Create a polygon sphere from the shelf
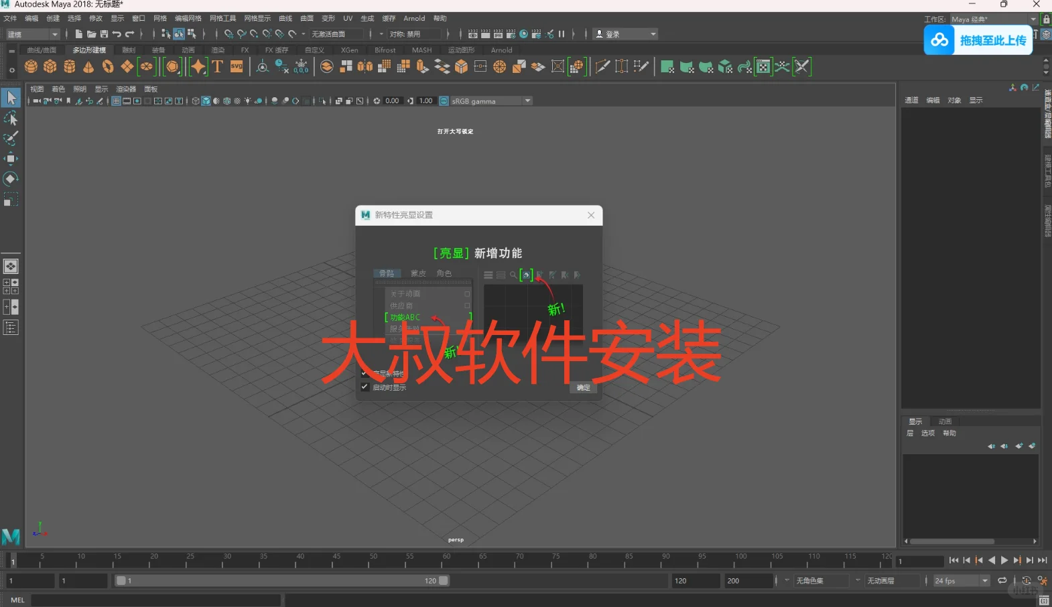This screenshot has width=1052, height=607. 31,66
